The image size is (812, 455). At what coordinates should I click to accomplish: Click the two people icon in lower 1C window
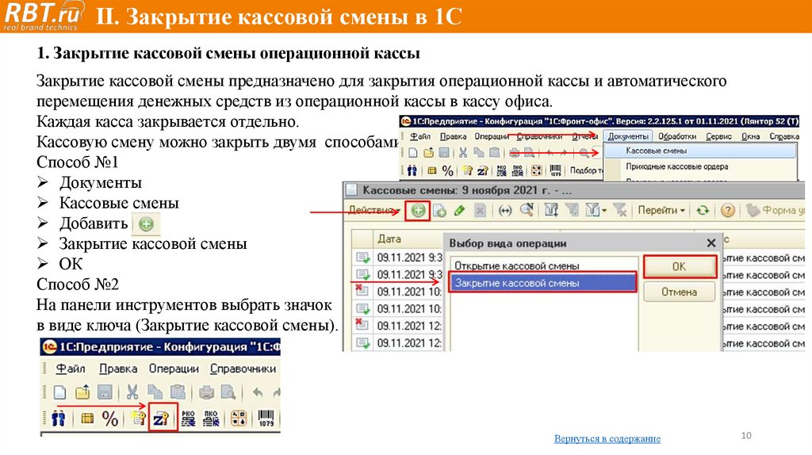click(x=58, y=419)
